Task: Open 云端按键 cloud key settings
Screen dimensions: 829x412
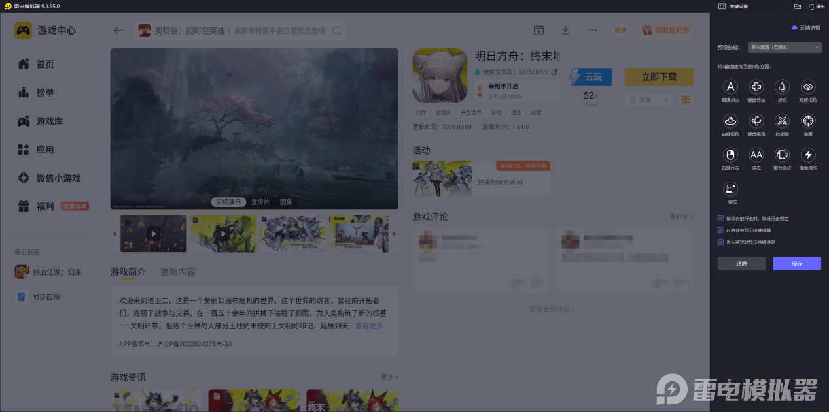Action: [805, 28]
